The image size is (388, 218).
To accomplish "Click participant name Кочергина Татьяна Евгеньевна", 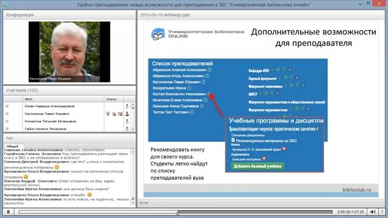I will pos(50,121).
